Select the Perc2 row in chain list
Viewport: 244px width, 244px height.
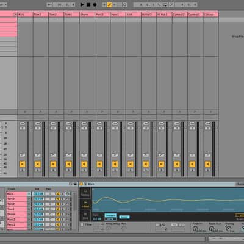pos(16,220)
